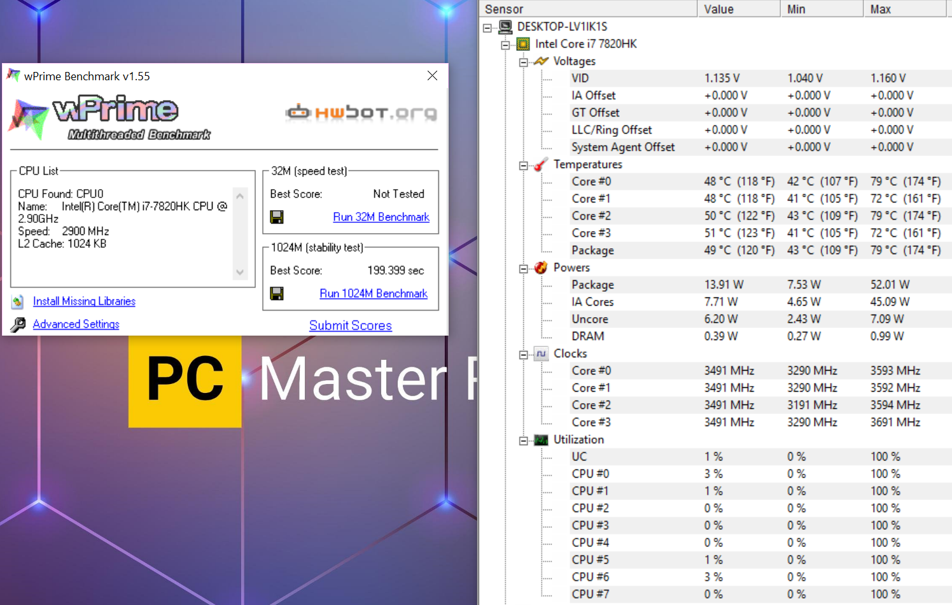Click the Not Tested score text
The width and height of the screenshot is (952, 605).
398,194
